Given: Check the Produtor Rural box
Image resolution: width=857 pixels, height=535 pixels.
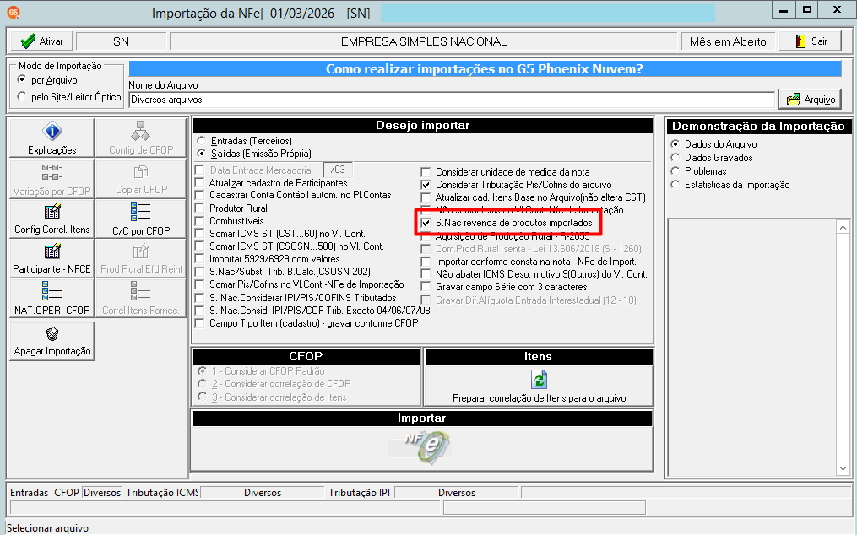Looking at the screenshot, I should pyautogui.click(x=200, y=208).
